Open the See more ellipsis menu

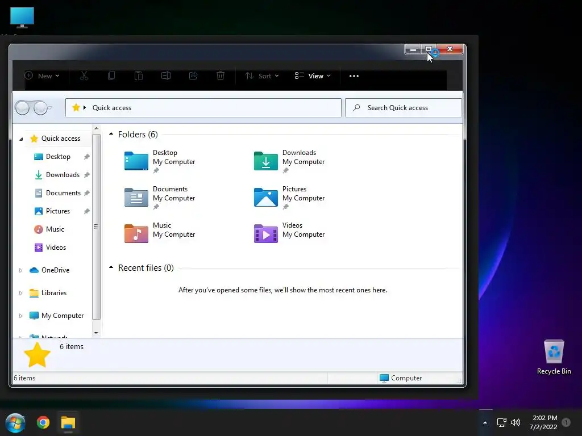(354, 76)
